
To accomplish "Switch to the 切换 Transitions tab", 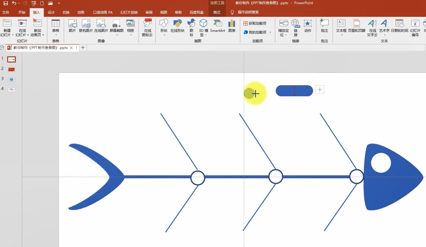I will pos(66,12).
